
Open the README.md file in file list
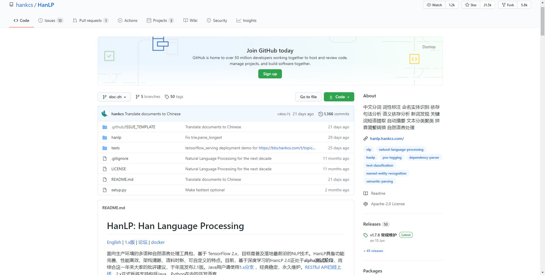pyautogui.click(x=122, y=179)
